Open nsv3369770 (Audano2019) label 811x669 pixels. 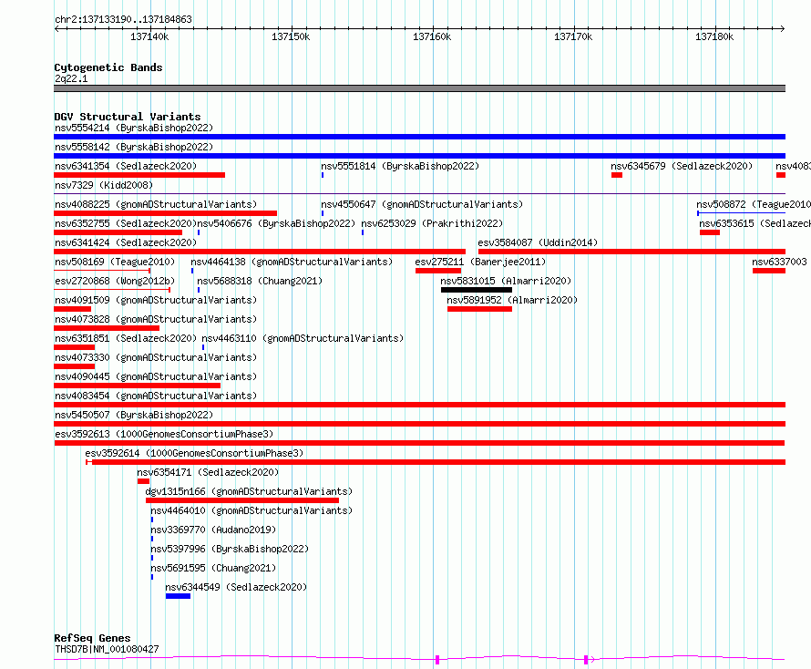213,530
